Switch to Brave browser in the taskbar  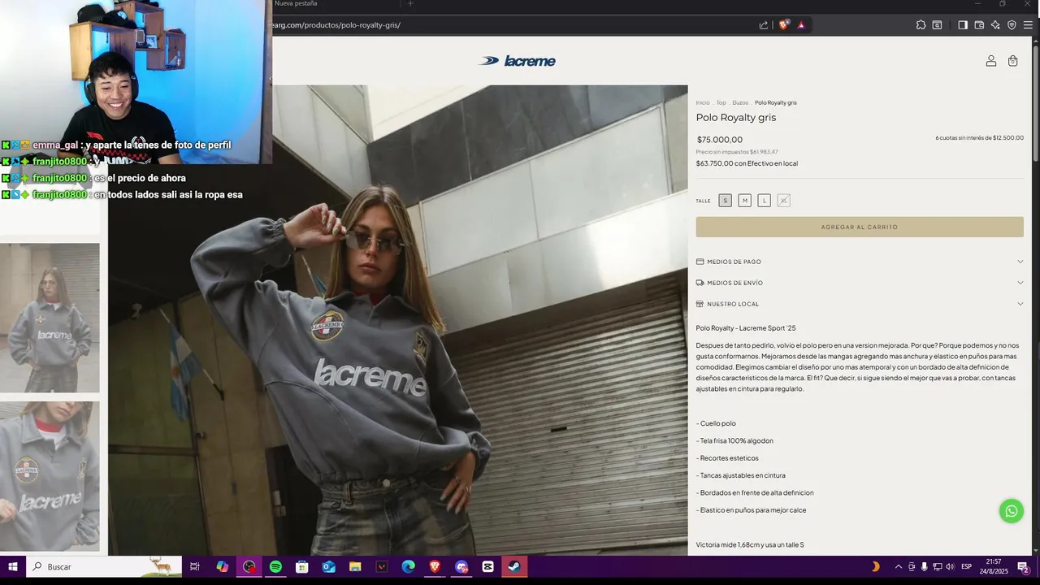coord(435,566)
